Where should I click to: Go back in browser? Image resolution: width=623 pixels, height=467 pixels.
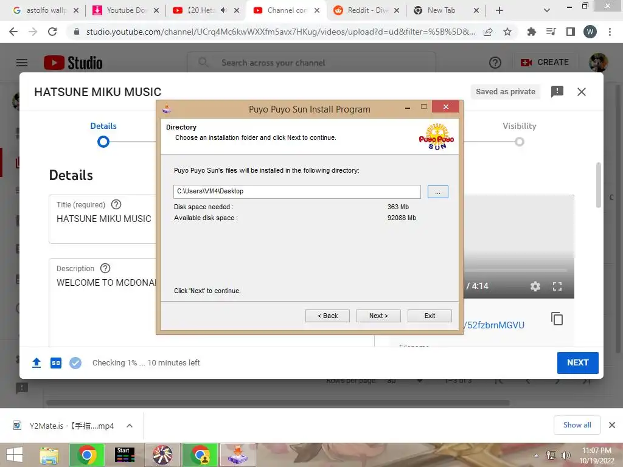(x=13, y=32)
